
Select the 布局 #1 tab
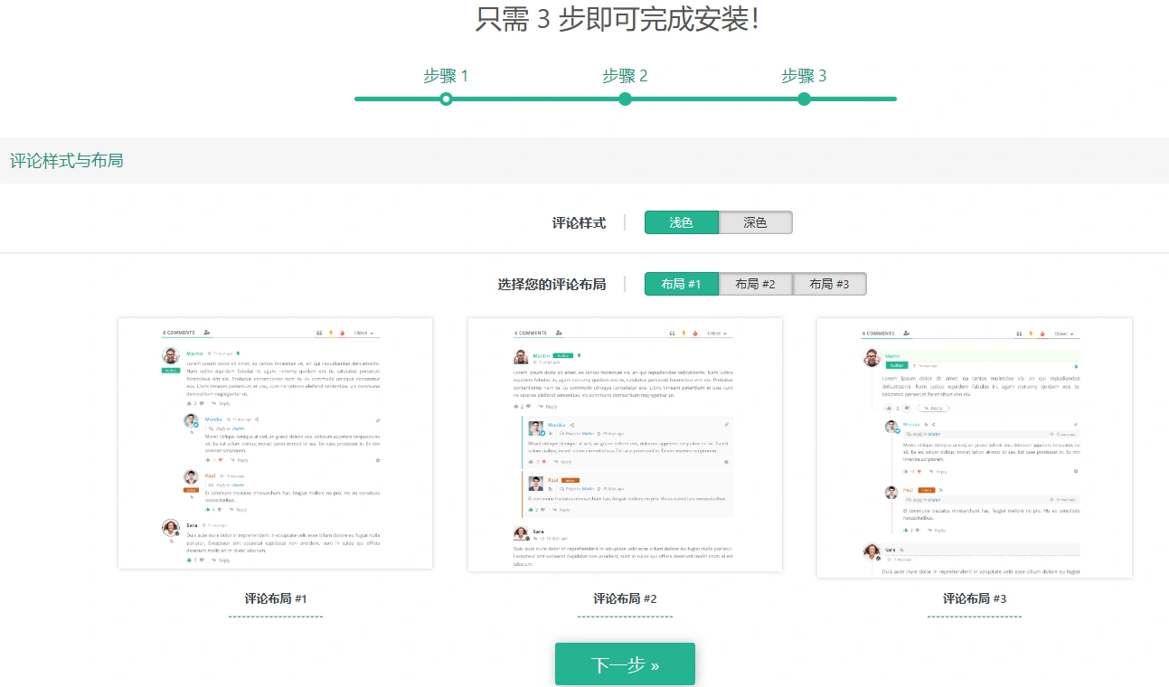click(x=681, y=283)
